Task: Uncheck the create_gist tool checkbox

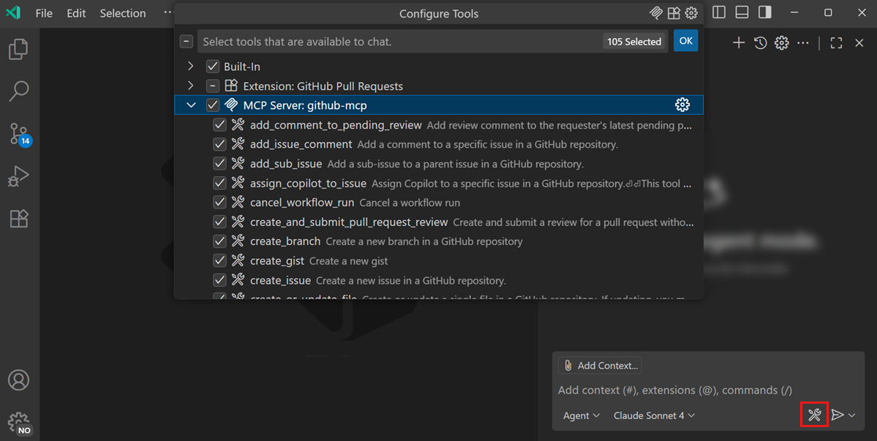Action: click(x=219, y=260)
